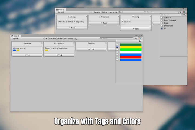Add task to back window In Progress
The image size is (195, 130).
(104, 23)
